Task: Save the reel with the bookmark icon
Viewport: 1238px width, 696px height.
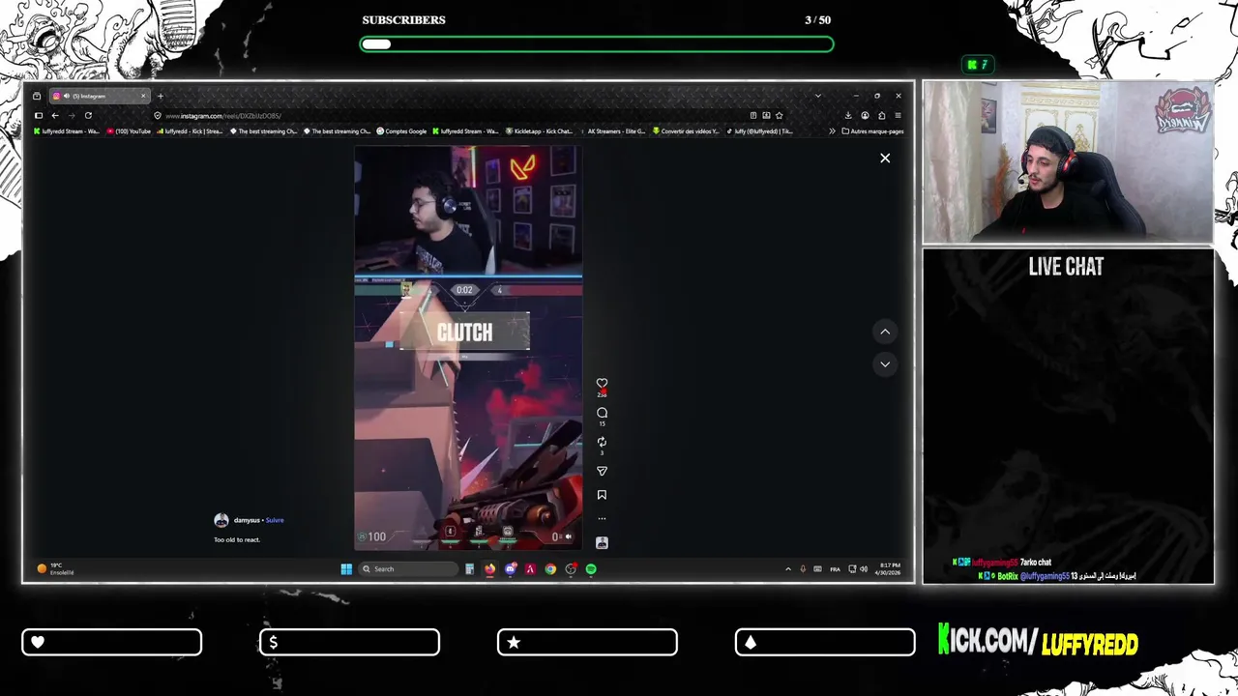Action: [x=602, y=495]
